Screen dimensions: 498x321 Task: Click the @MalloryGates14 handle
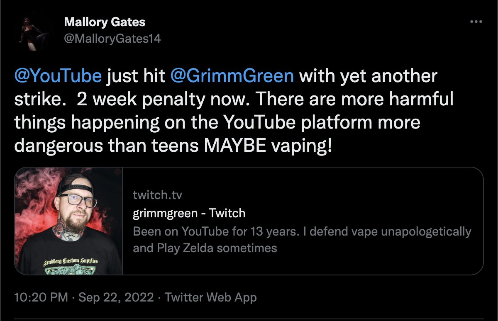[x=112, y=39]
